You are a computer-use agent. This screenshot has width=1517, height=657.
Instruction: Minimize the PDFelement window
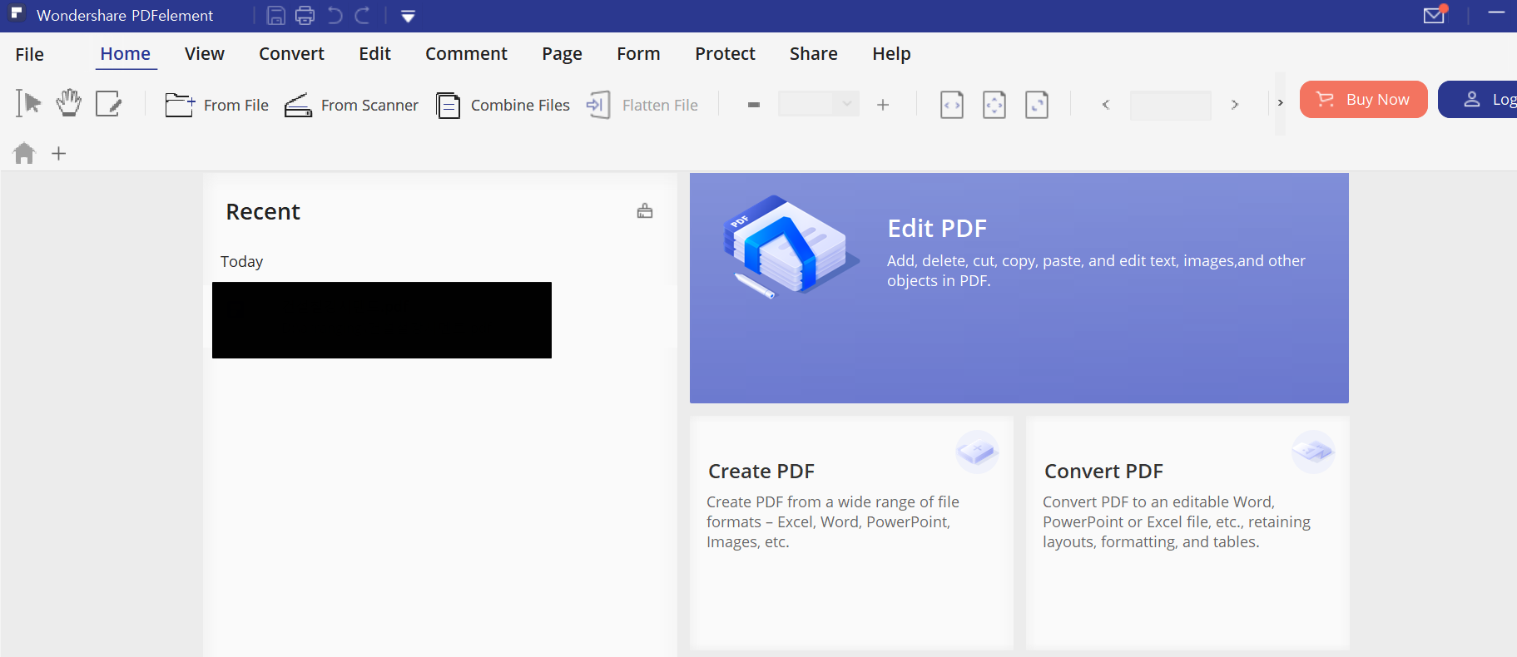[x=1497, y=13]
